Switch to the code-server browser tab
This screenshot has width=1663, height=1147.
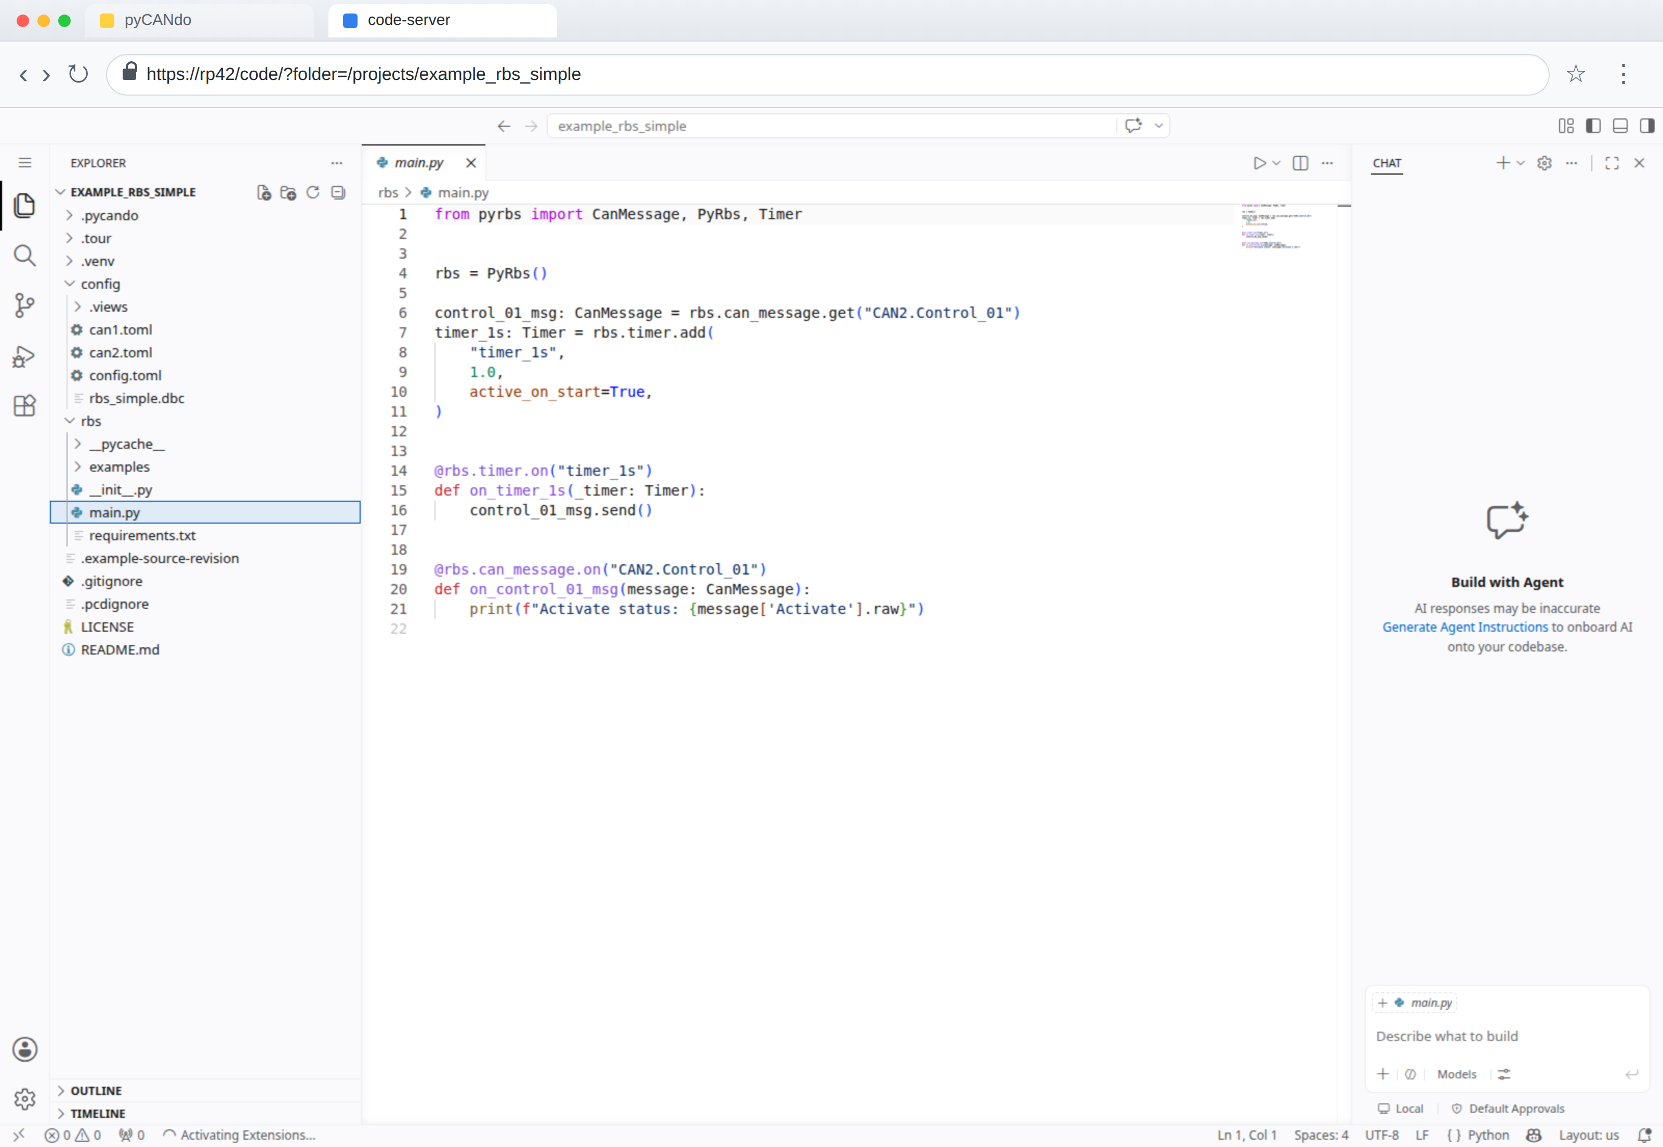(x=442, y=20)
